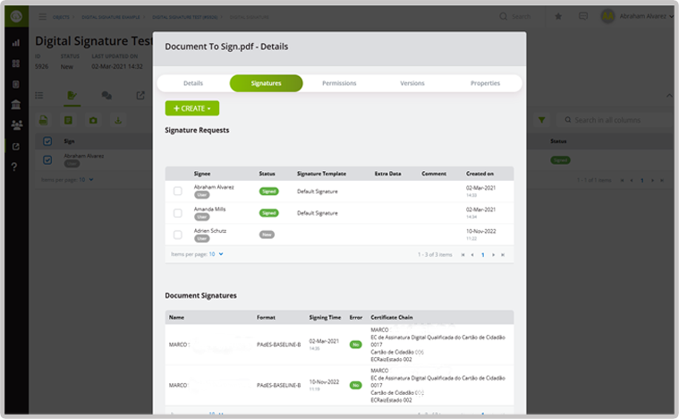Toggle Abraham Alvarez row checkbox in background list
The width and height of the screenshot is (679, 419).
point(47,160)
